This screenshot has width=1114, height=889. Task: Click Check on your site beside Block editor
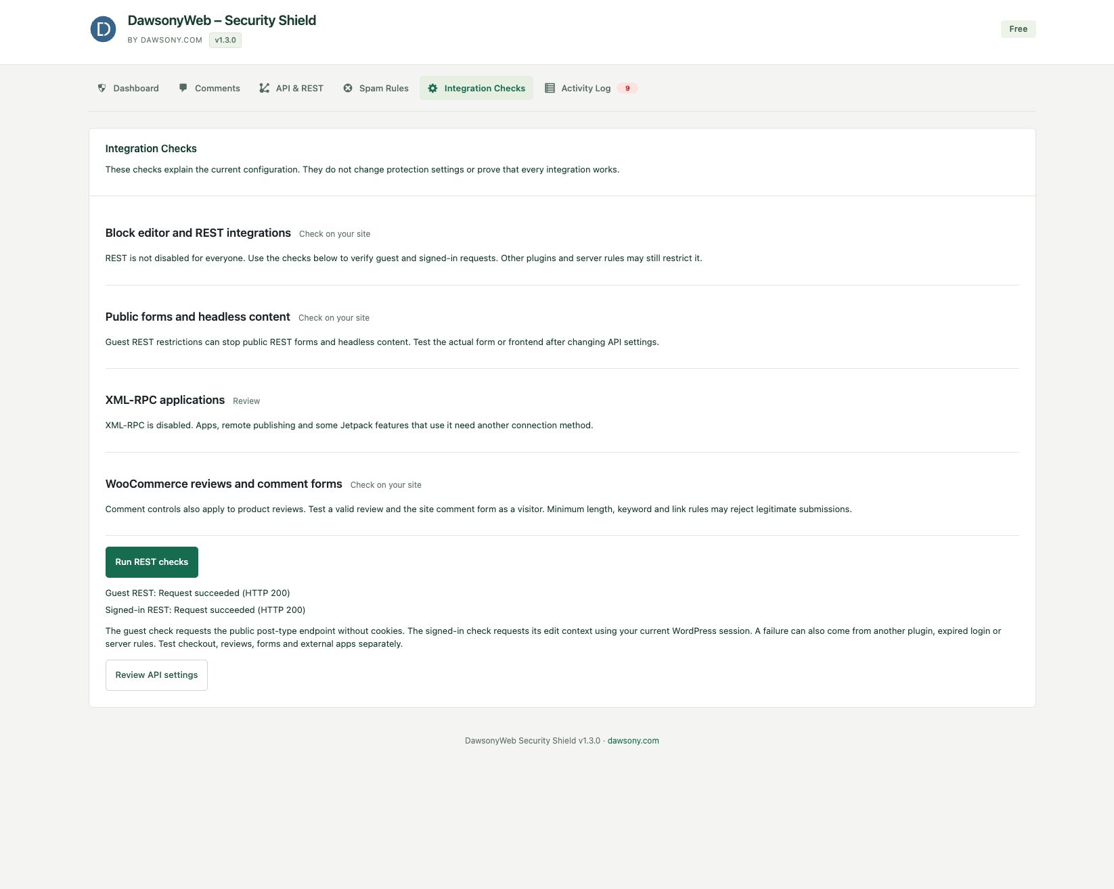[x=335, y=234]
